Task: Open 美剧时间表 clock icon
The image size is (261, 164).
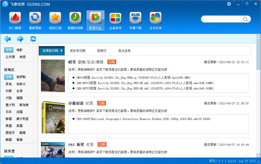Action: click(75, 18)
